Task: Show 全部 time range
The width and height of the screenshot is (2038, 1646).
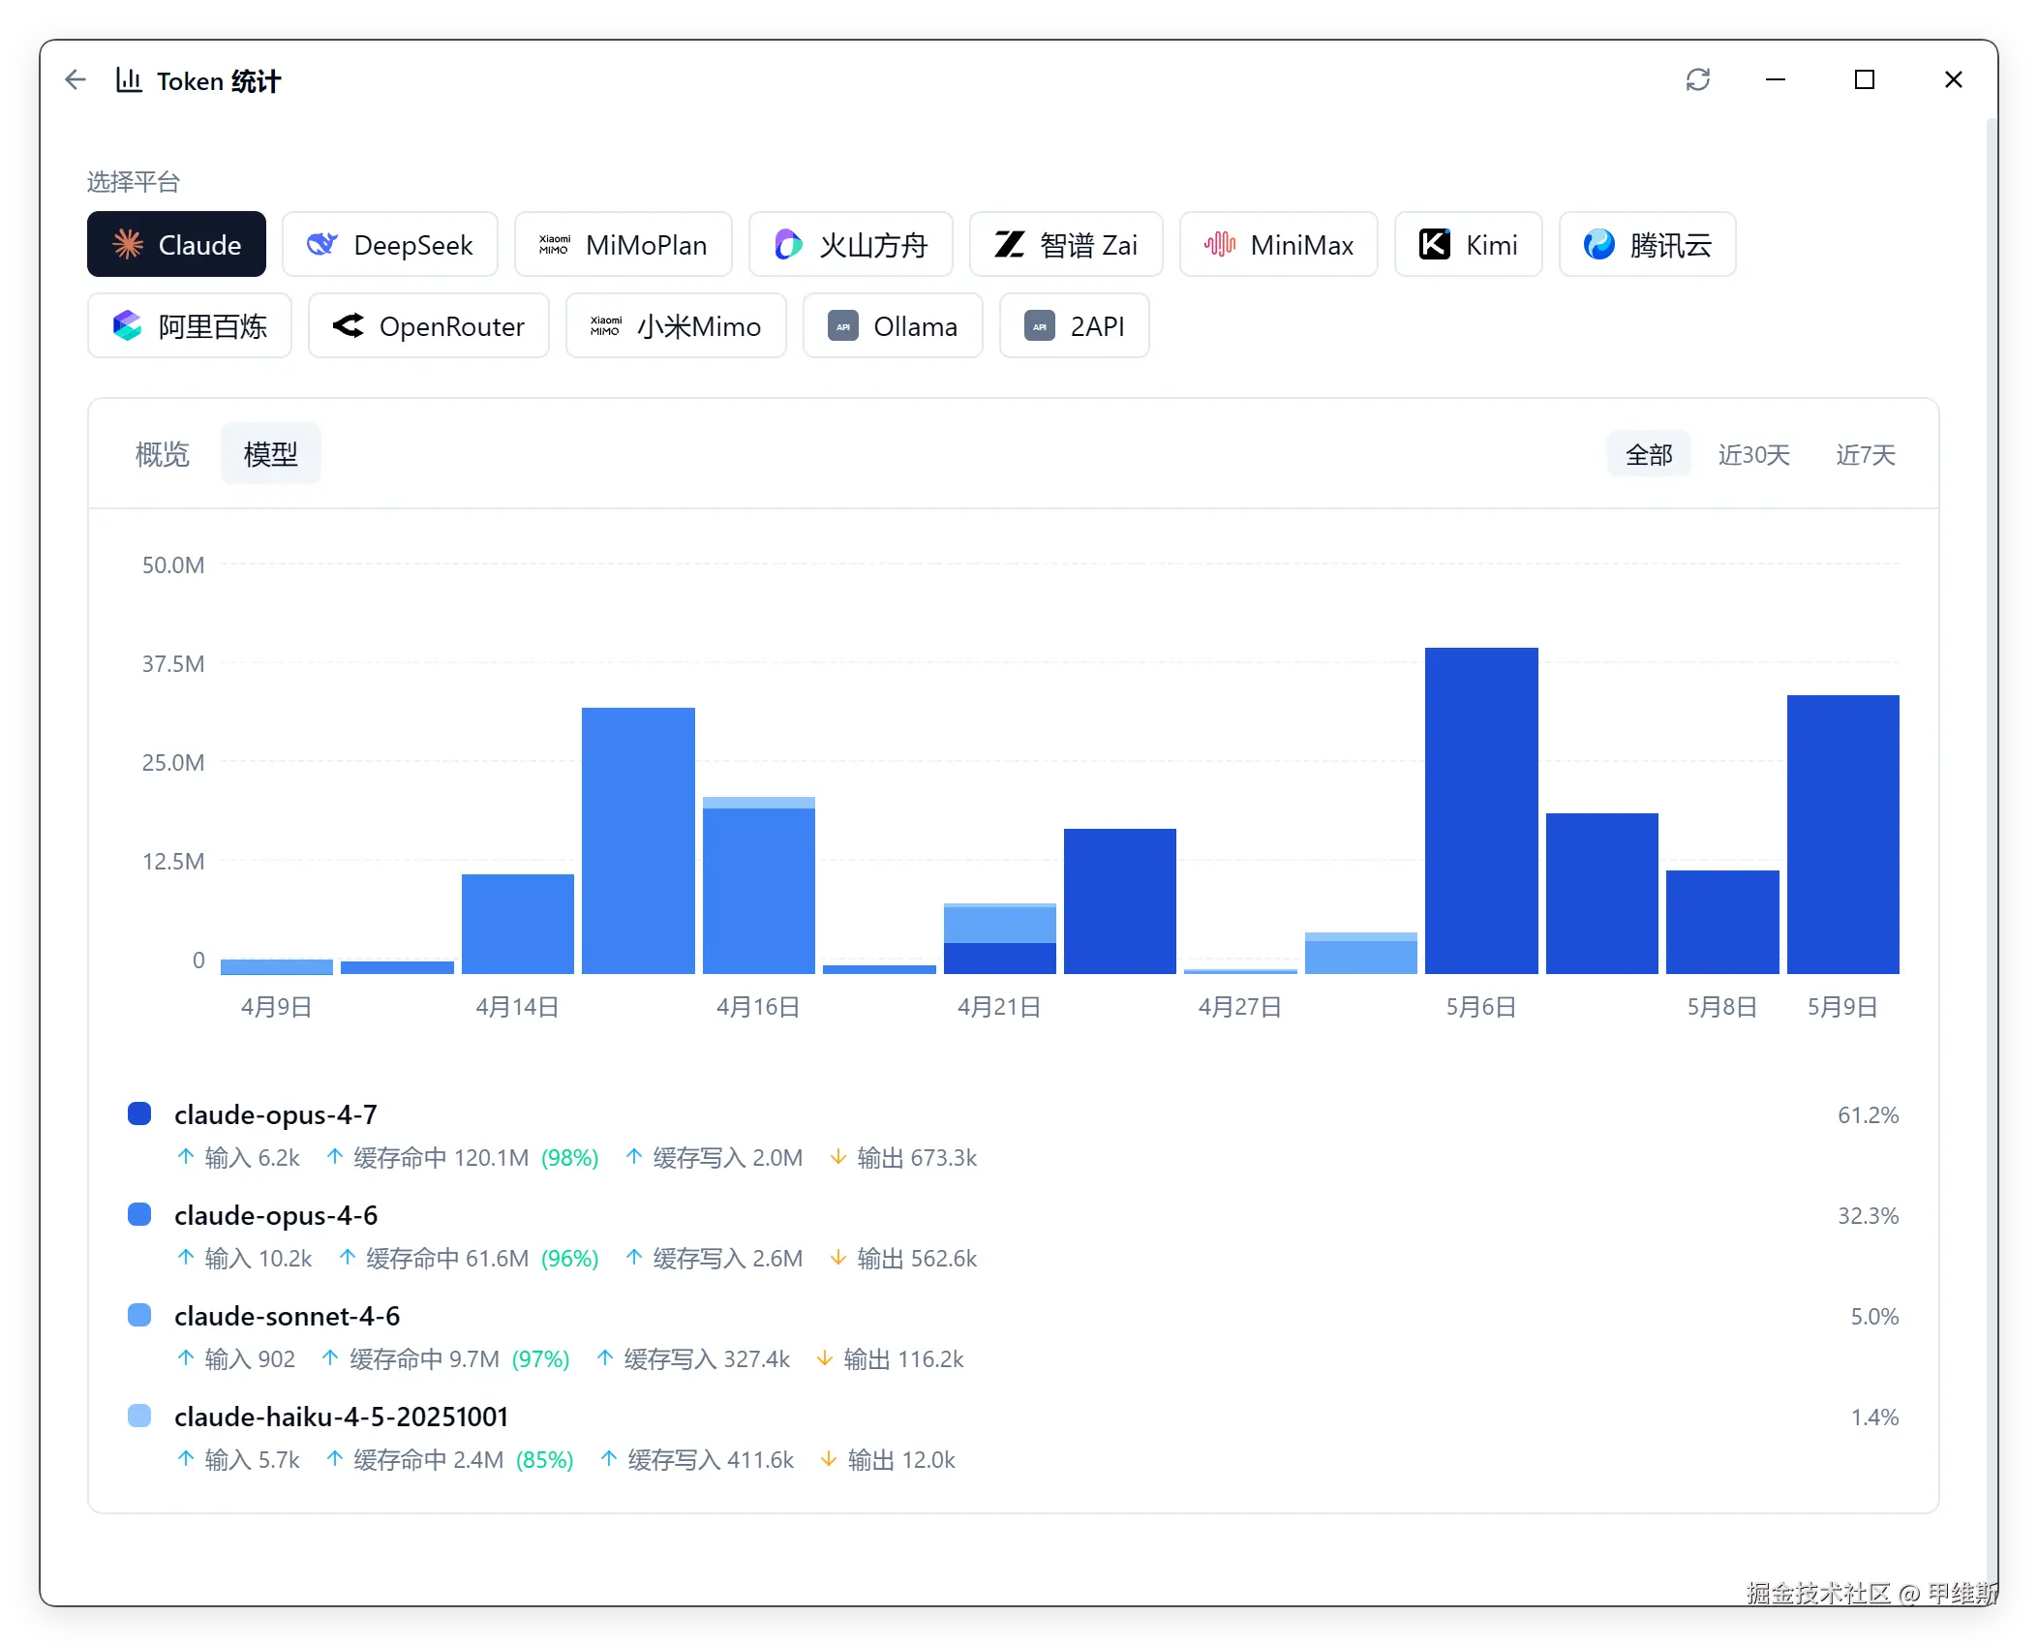Action: pos(1648,454)
